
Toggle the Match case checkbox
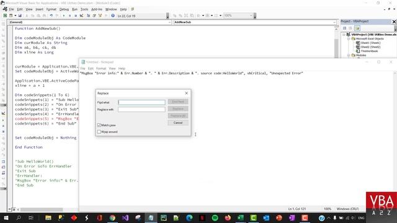99,125
